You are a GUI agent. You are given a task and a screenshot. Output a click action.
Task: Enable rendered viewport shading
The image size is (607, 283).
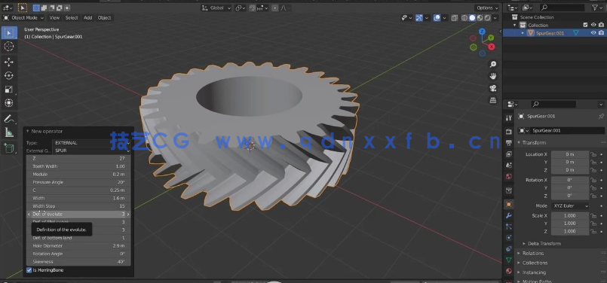pyautogui.click(x=487, y=18)
